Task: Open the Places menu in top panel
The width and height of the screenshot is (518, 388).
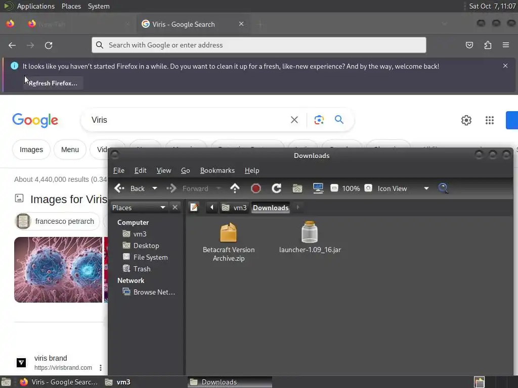Action: (71, 6)
